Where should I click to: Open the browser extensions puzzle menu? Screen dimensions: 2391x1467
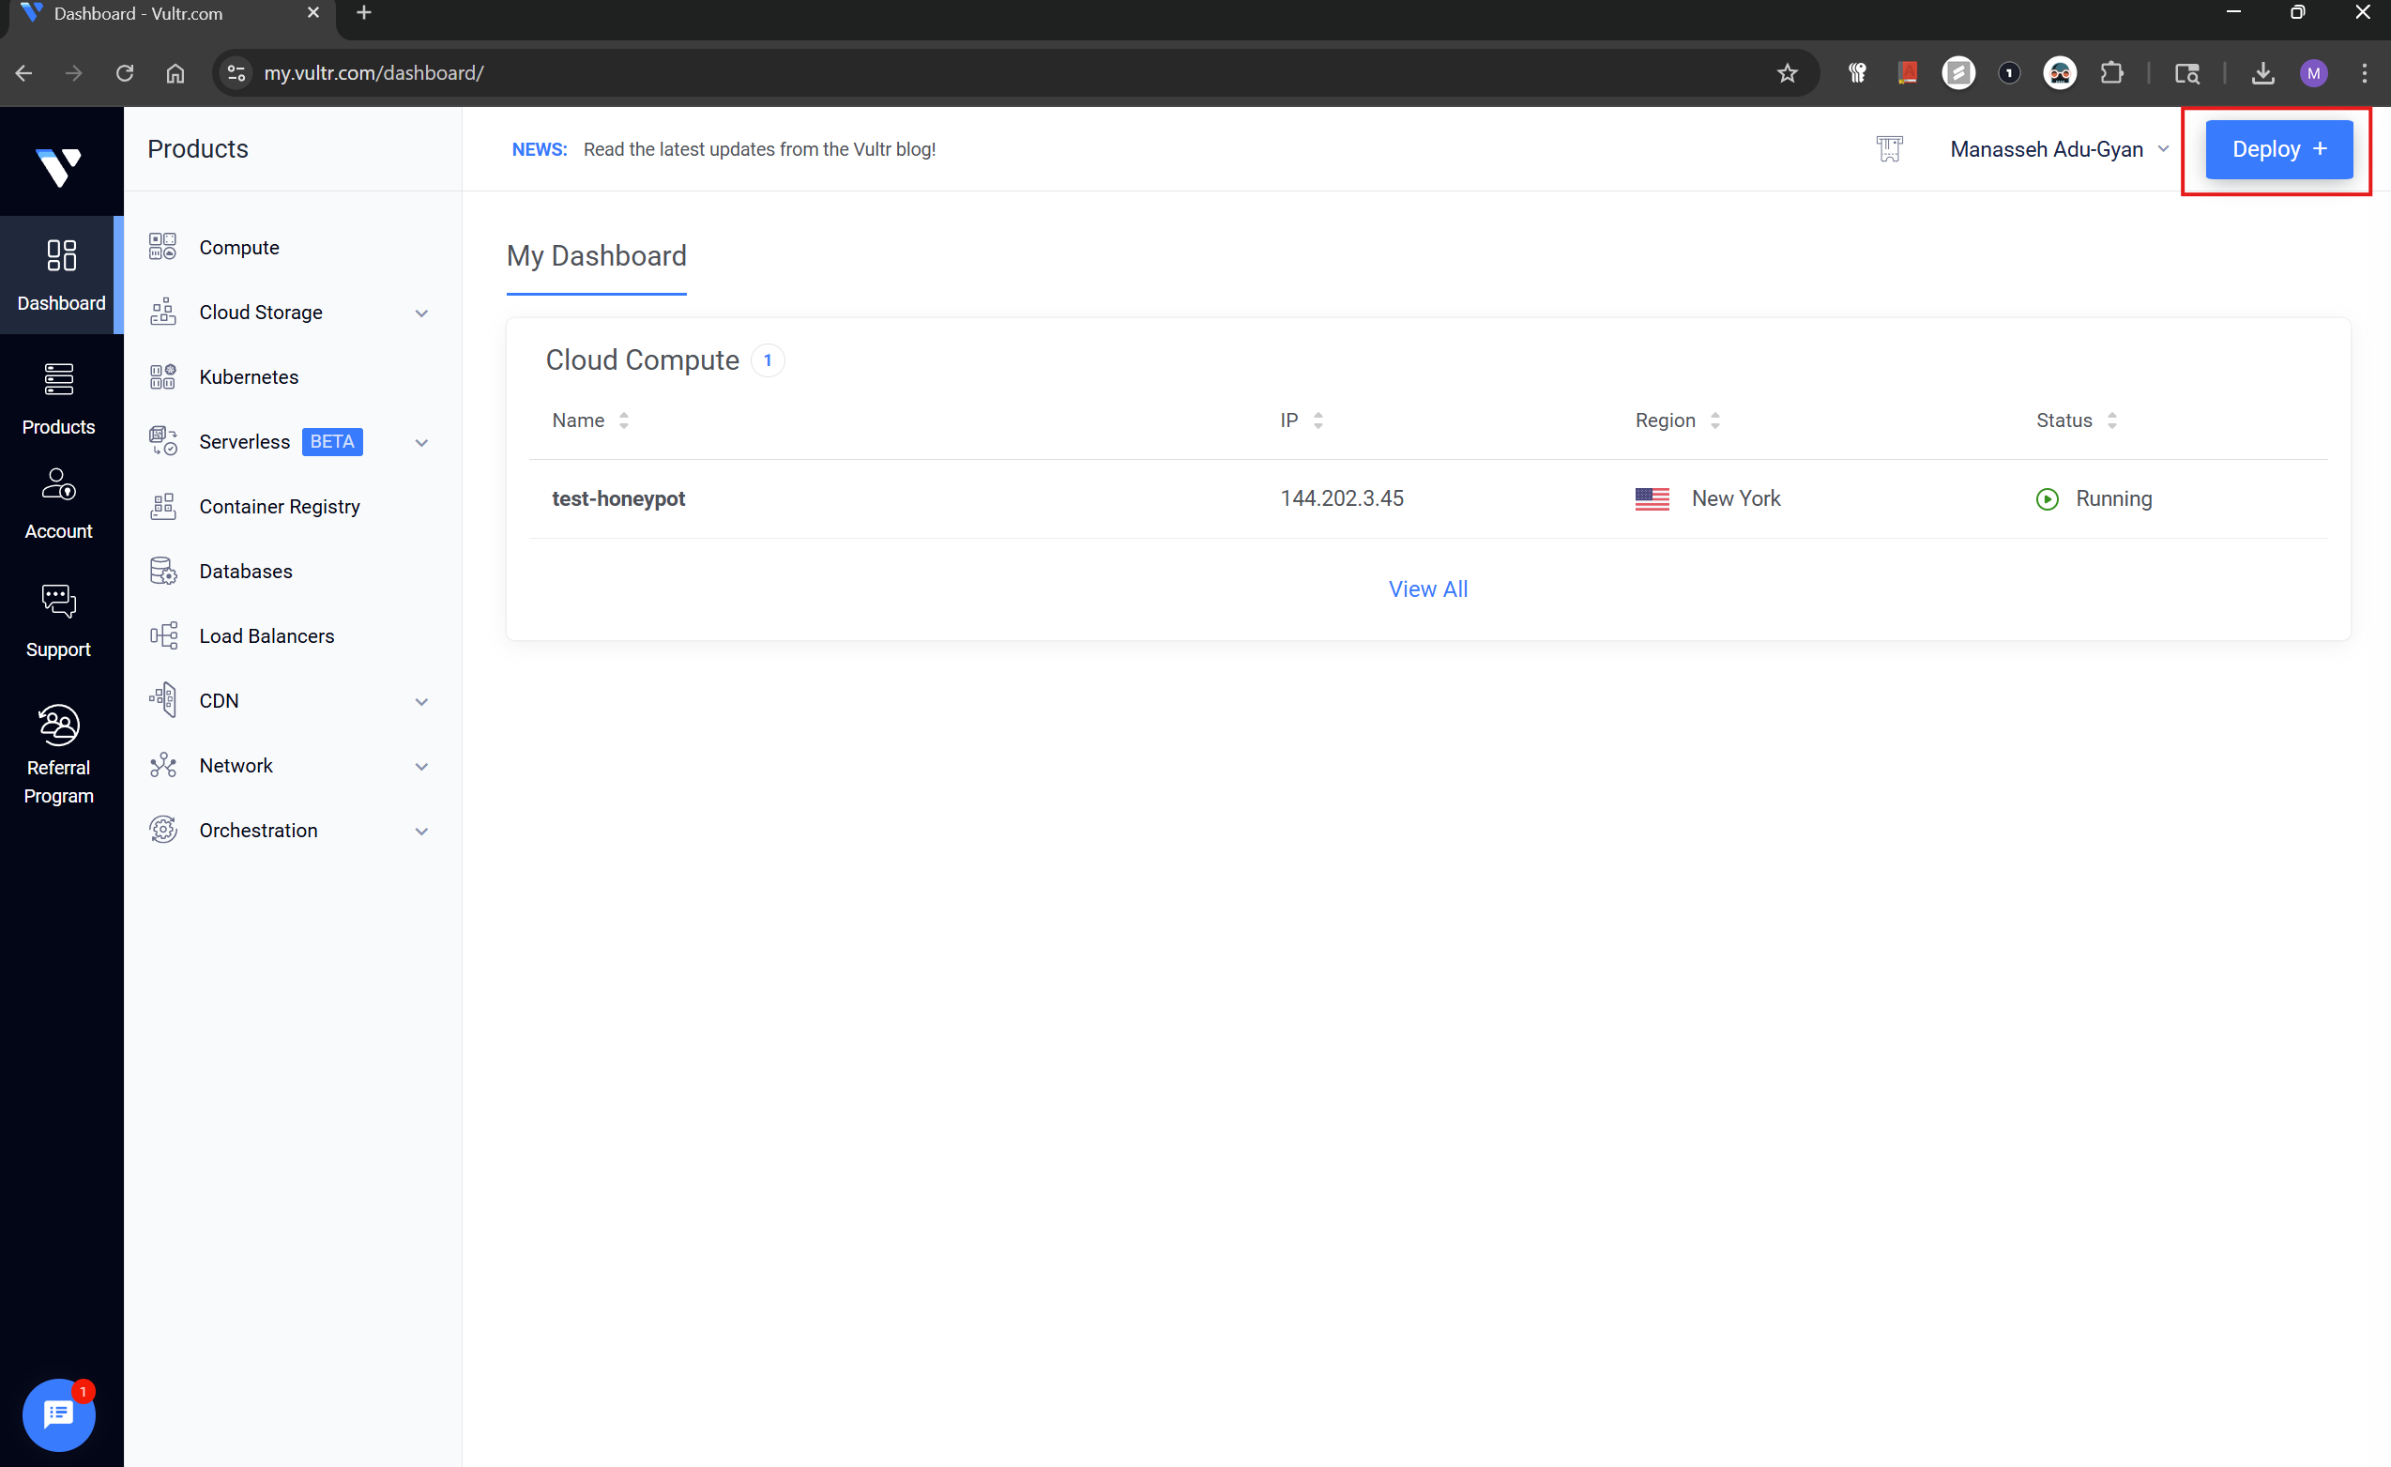[2110, 73]
